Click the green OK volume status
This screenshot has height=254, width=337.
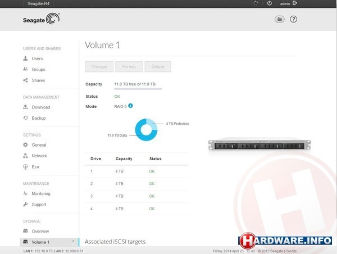pyautogui.click(x=117, y=96)
